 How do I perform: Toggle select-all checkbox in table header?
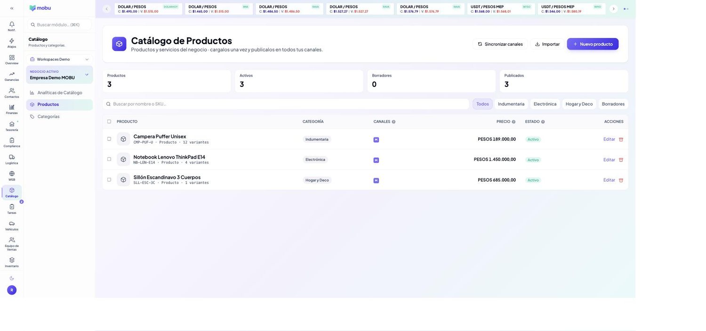click(109, 122)
